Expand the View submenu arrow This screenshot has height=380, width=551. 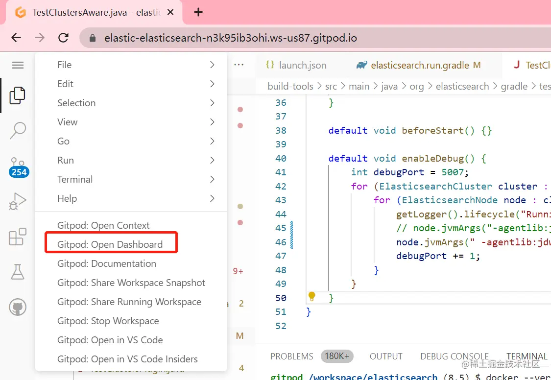[x=212, y=122]
